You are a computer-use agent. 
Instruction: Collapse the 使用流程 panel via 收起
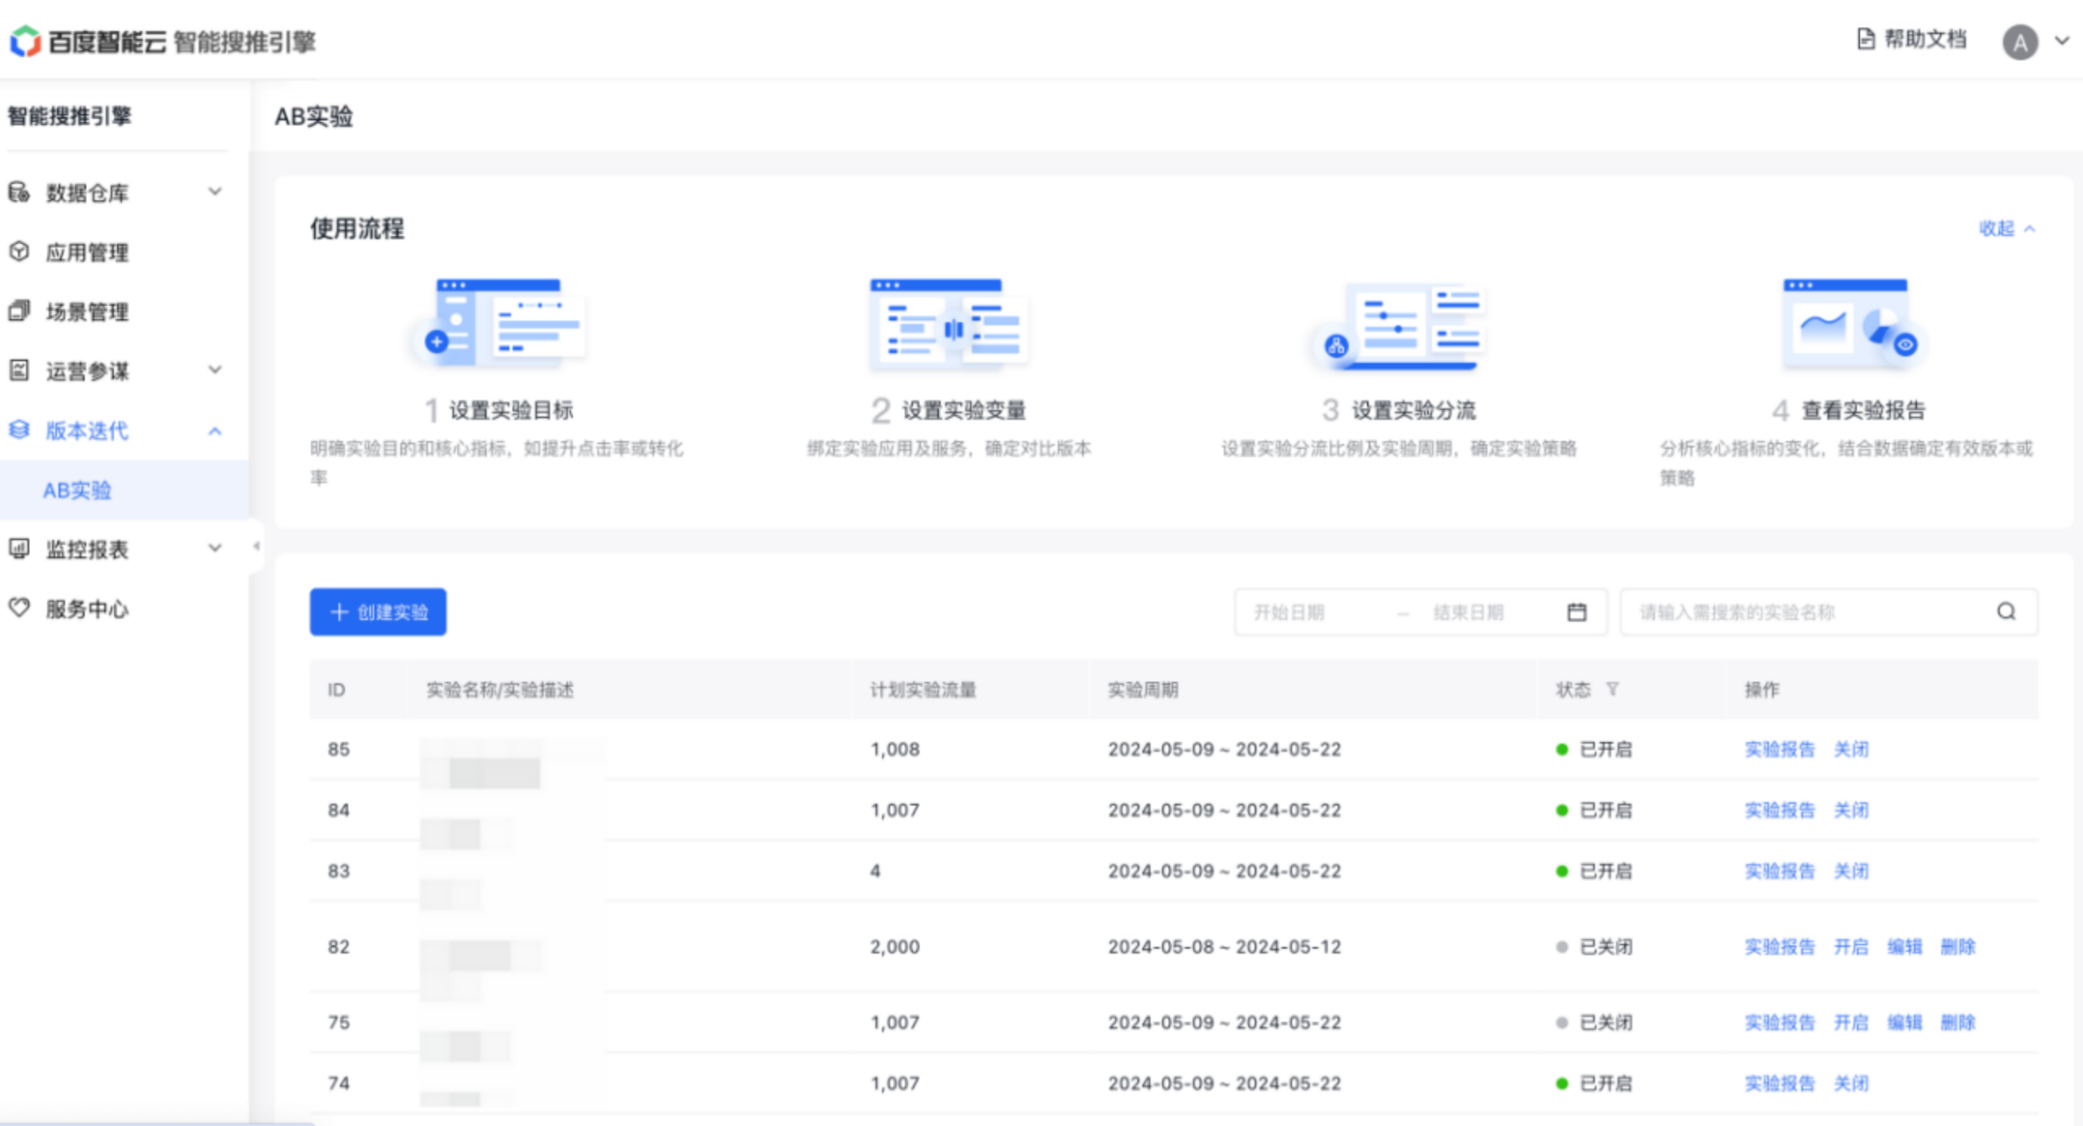pos(2007,229)
